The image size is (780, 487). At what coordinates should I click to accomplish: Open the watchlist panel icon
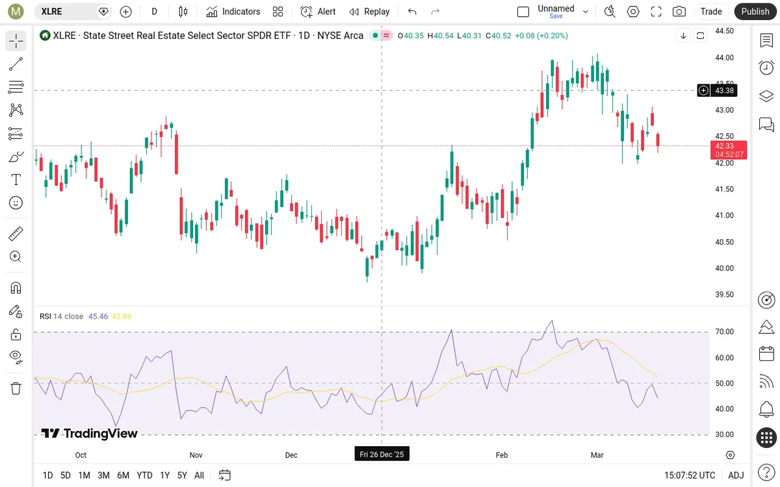766,41
